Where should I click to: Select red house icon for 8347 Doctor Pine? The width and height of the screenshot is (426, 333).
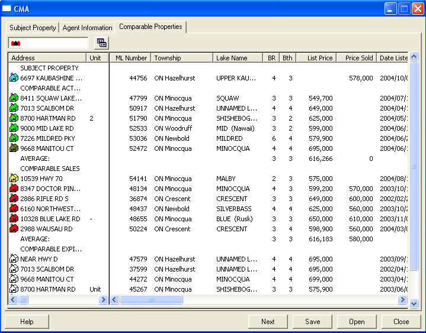14,189
